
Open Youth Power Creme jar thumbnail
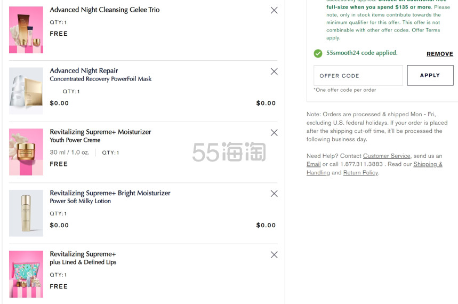26,152
